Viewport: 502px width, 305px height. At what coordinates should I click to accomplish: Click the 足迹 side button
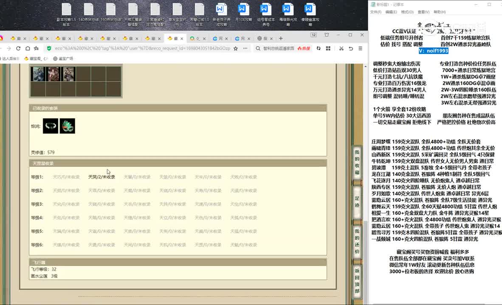(357, 202)
